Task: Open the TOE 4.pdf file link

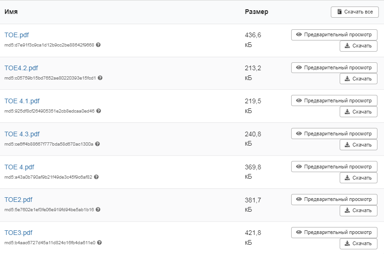Action: click(19, 167)
